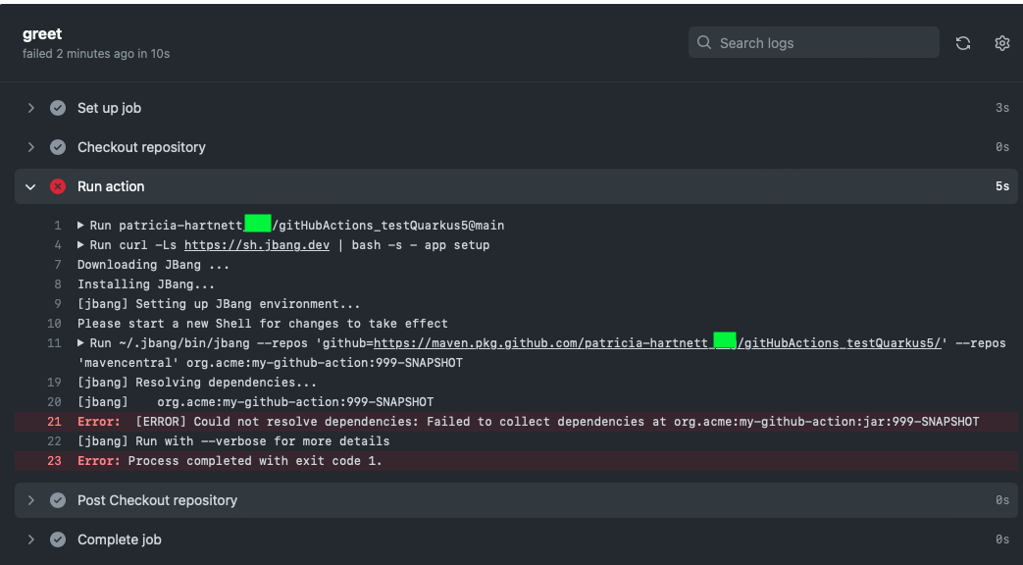Click line number 21 error row

click(54, 421)
